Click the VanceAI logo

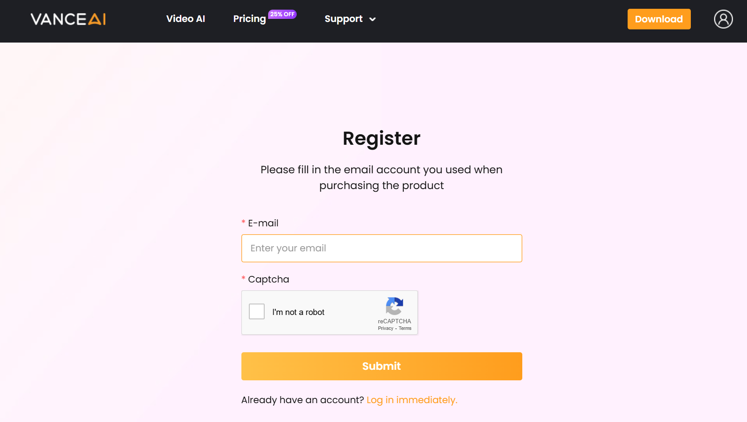click(68, 19)
